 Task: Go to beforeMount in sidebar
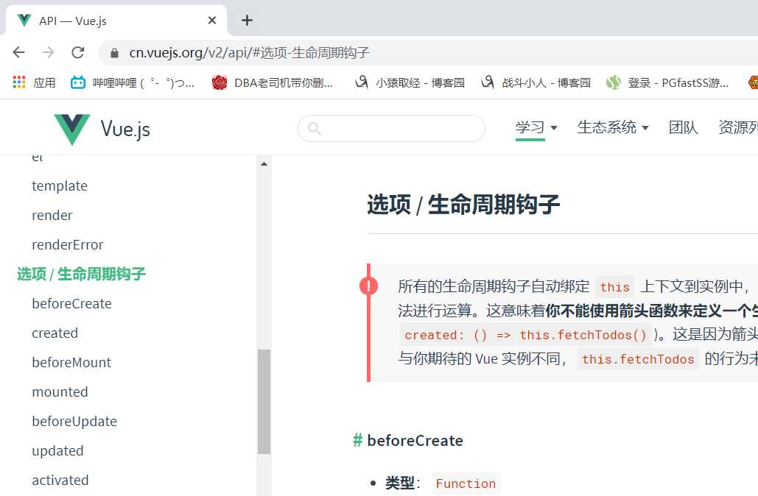pyautogui.click(x=71, y=363)
